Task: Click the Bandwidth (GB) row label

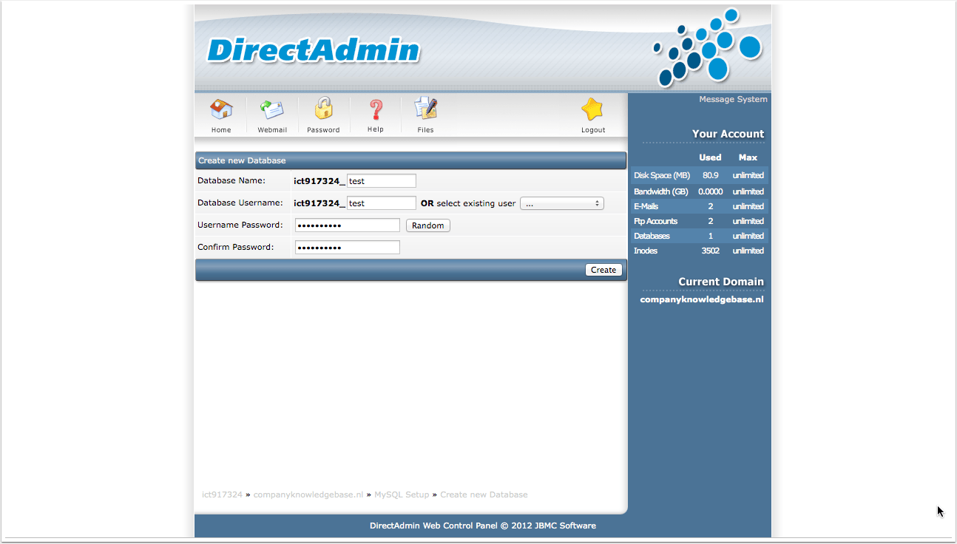Action: click(x=661, y=191)
